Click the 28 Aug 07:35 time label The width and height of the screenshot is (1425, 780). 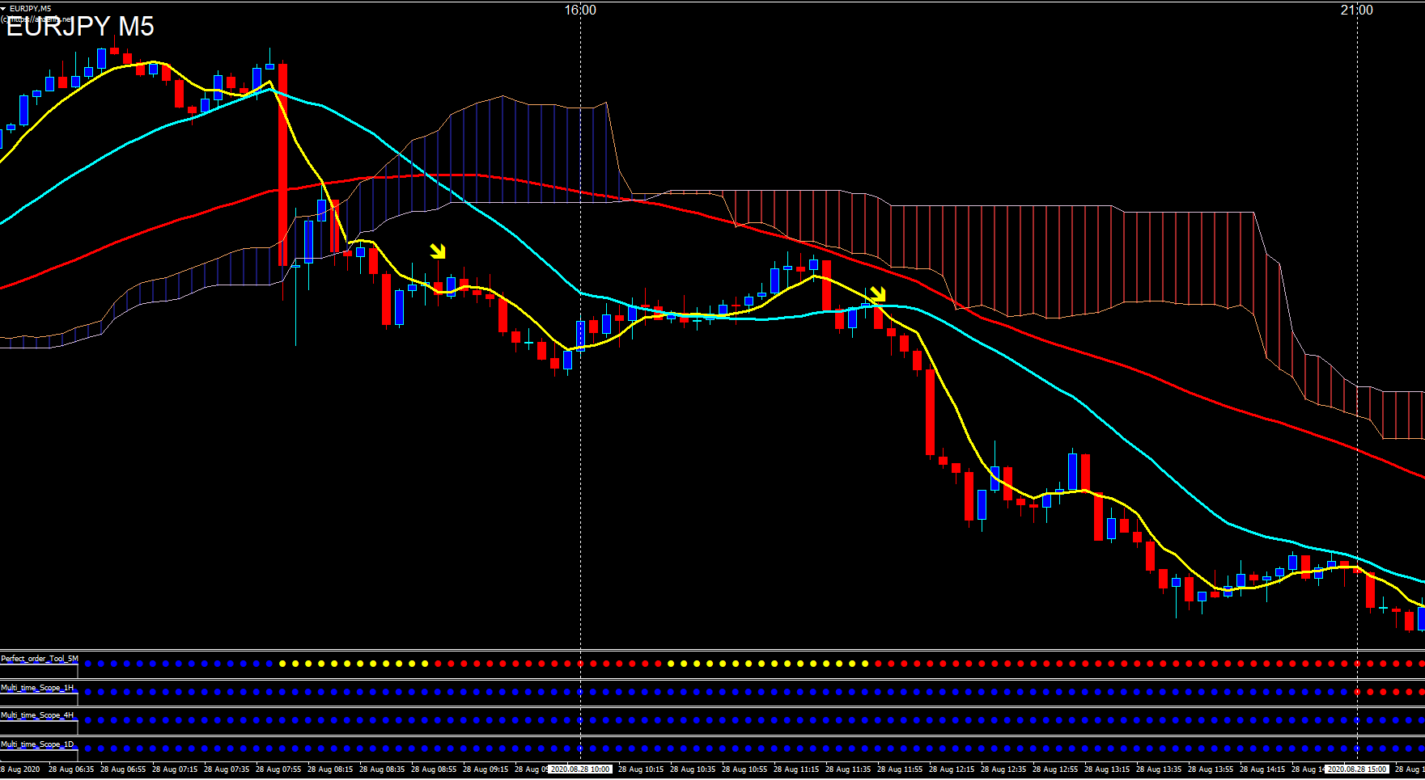click(227, 769)
